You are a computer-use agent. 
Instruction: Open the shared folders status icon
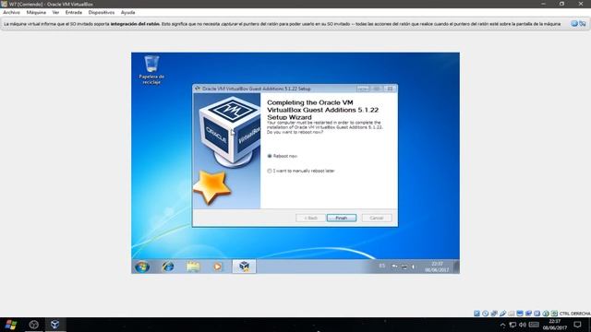point(512,314)
